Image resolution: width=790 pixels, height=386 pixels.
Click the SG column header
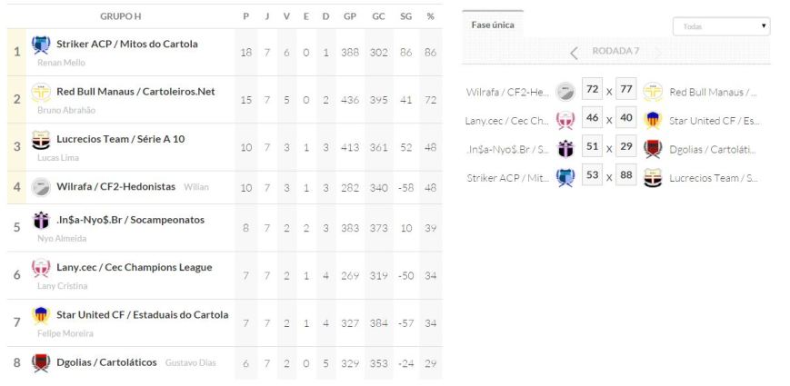[405, 16]
